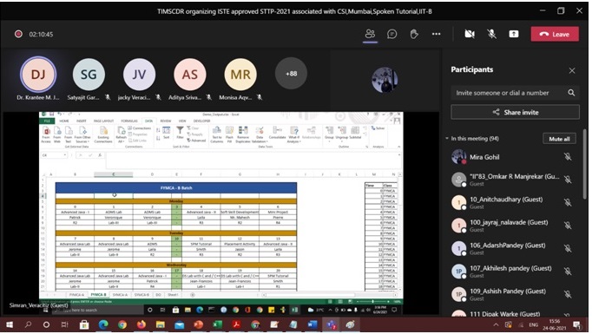The height and width of the screenshot is (334, 592).
Task: Click the Raise hand icon
Action: tap(414, 35)
